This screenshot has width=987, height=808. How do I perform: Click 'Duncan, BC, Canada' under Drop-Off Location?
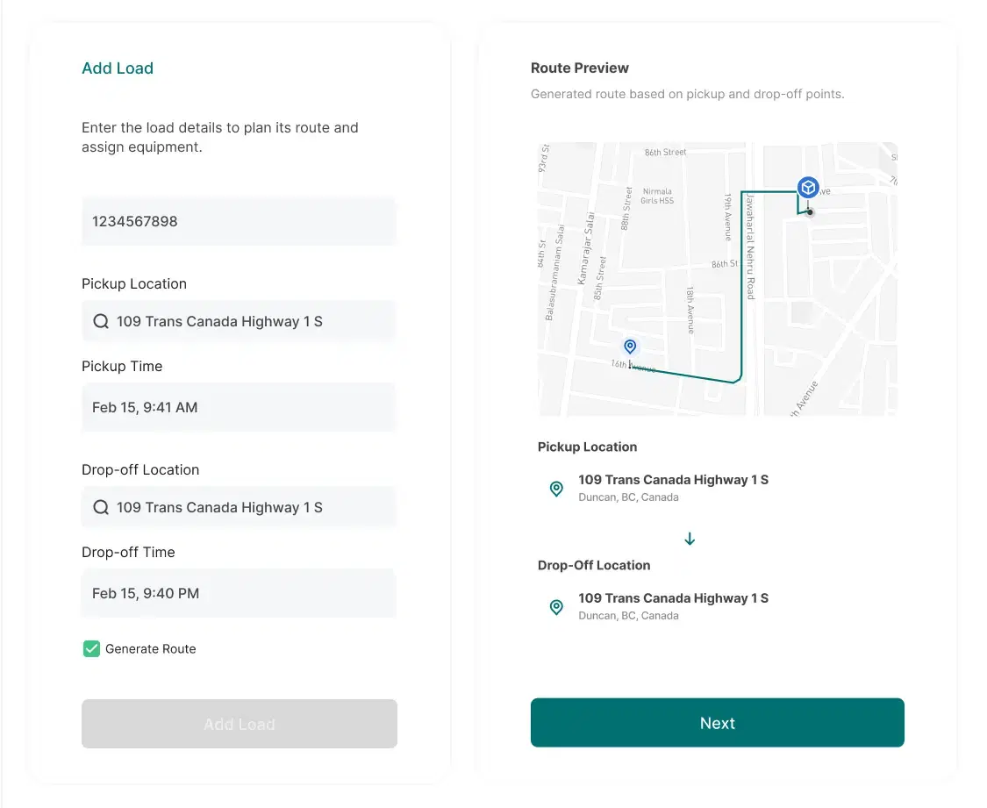(628, 616)
